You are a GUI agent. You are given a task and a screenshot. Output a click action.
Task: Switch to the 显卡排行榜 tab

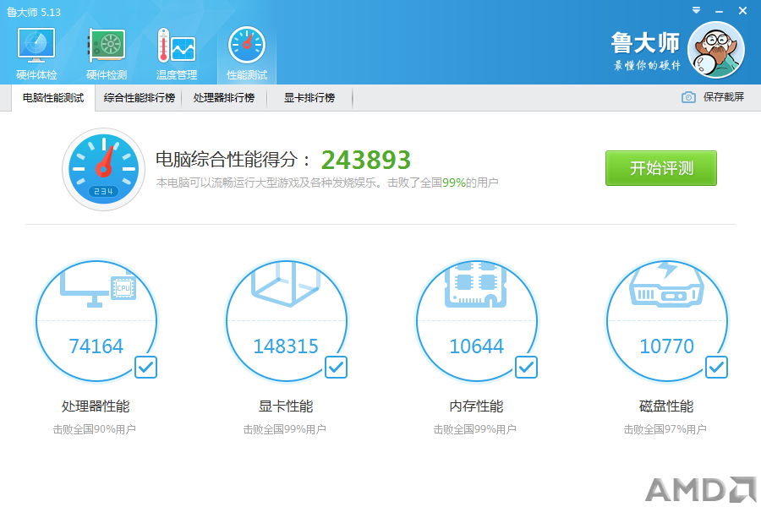point(309,97)
